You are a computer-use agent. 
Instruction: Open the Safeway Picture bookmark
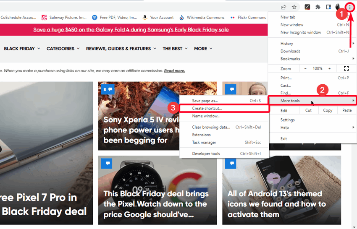(x=64, y=18)
